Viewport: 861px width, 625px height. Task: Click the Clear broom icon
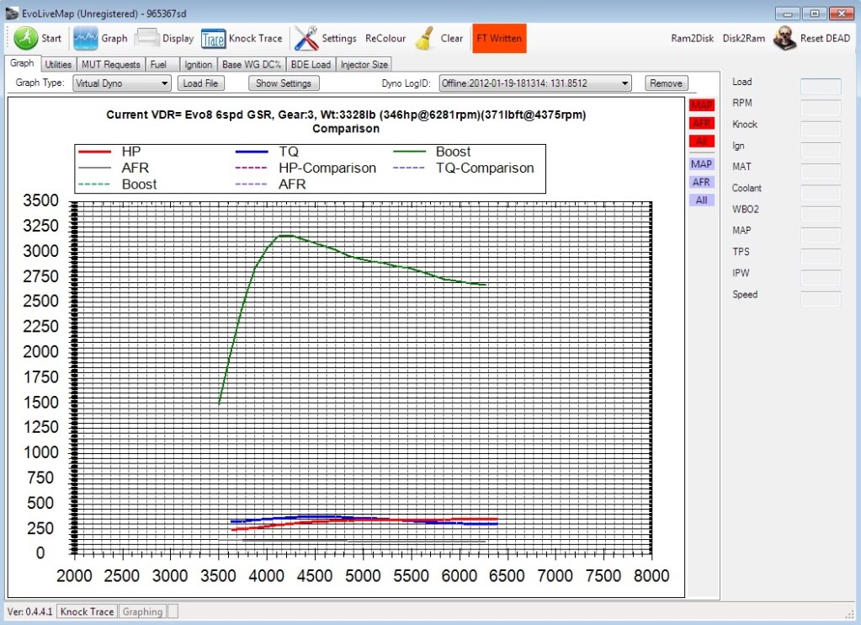(x=424, y=38)
